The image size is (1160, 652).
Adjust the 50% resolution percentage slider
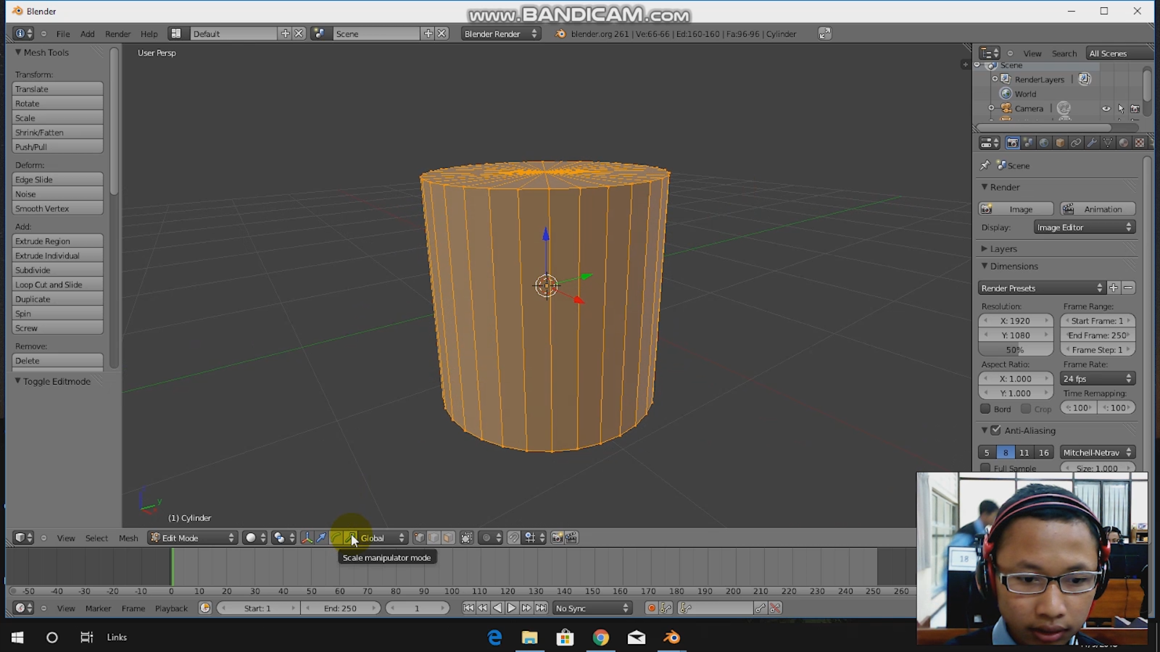coord(1015,349)
